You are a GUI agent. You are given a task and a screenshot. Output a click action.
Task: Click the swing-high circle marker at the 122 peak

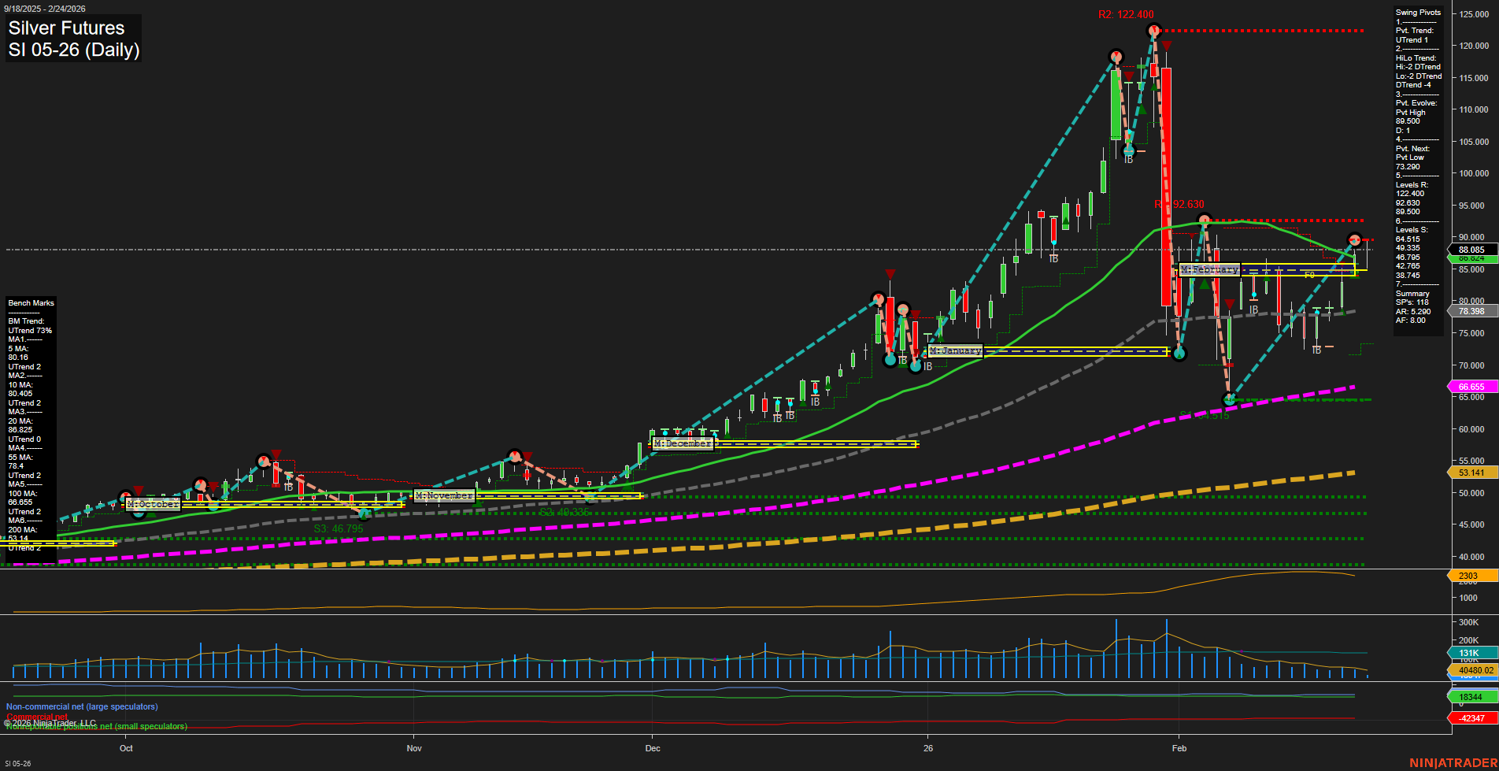click(x=1154, y=30)
